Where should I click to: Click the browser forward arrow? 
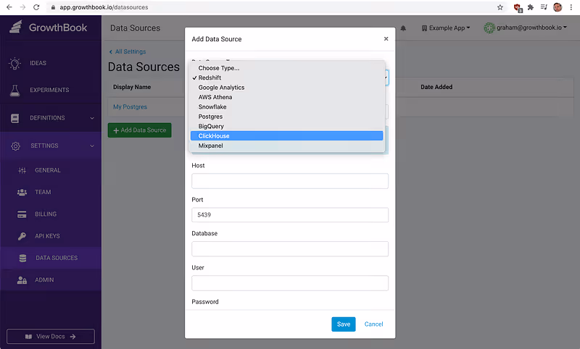(x=22, y=7)
